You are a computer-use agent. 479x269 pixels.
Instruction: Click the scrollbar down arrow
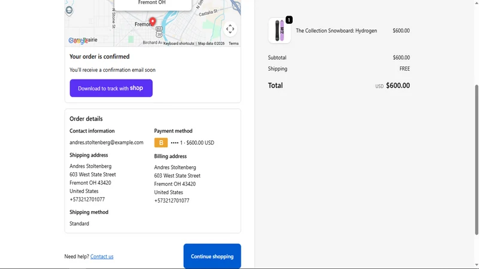pyautogui.click(x=477, y=265)
